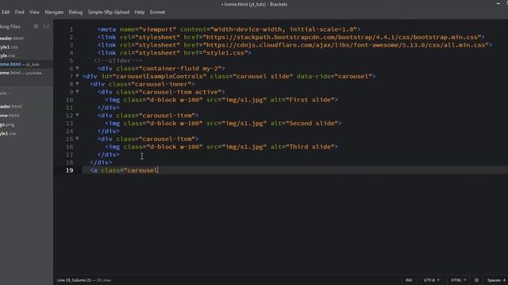Click the carousel-item active div line
The image size is (508, 285).
tap(161, 92)
